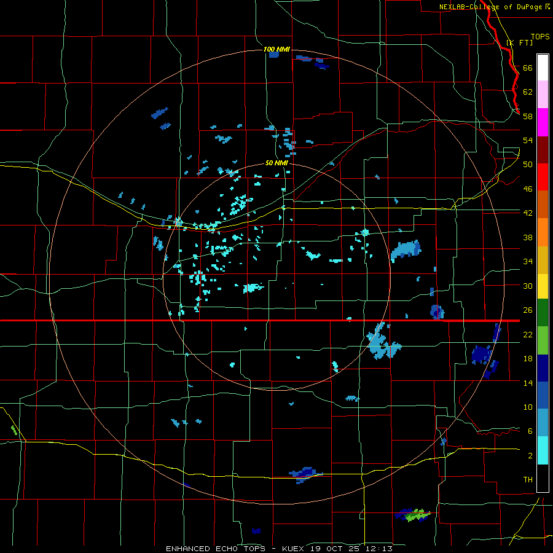Select the bright red legend color band

(543, 177)
